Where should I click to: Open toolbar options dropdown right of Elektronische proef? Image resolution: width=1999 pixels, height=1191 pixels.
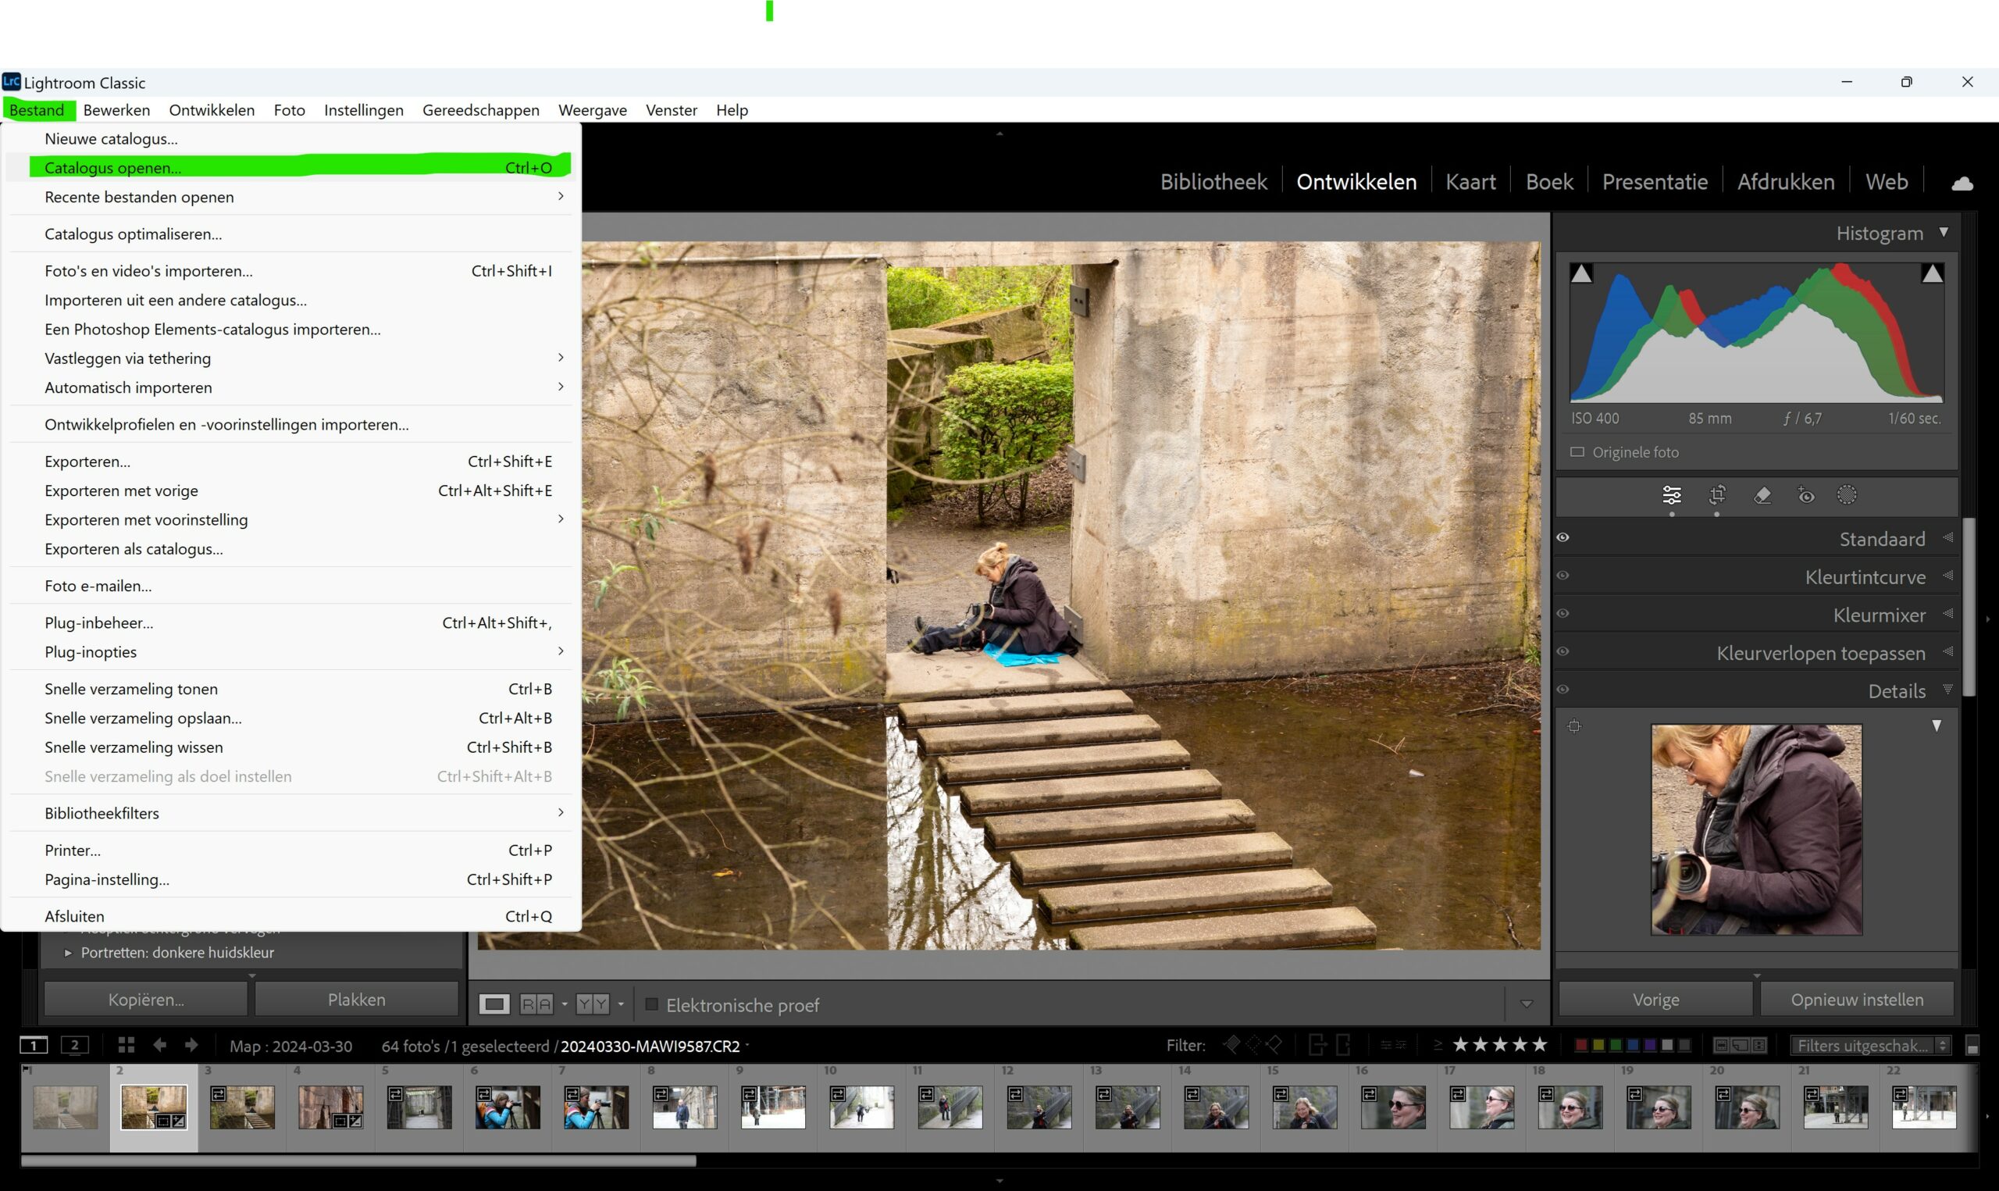coord(1527,1004)
